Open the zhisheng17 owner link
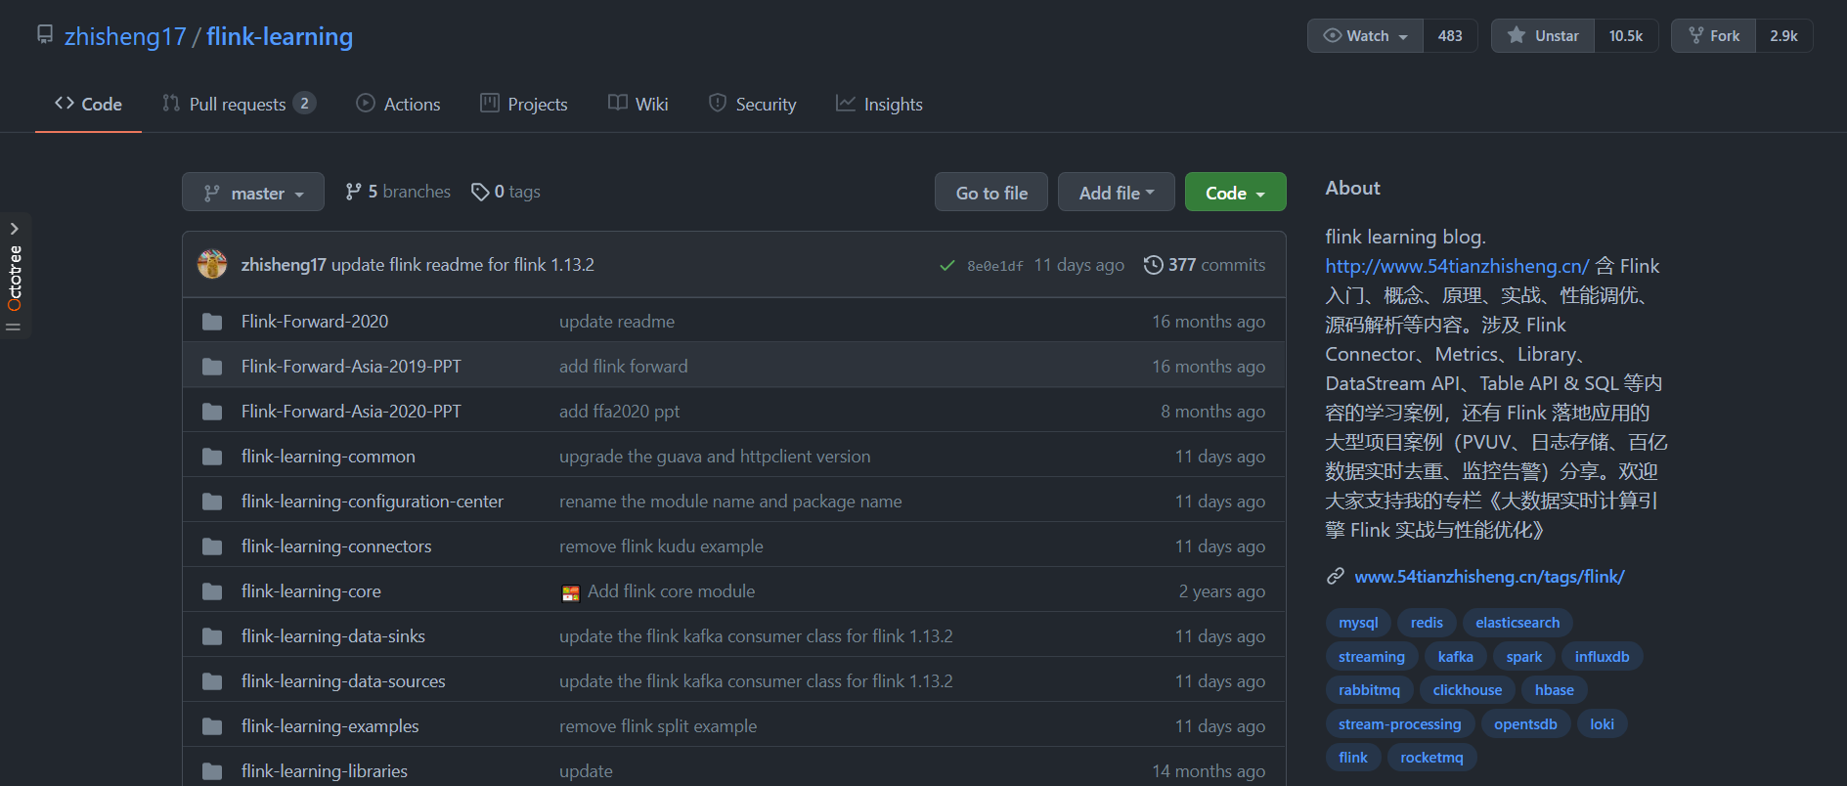 [125, 36]
